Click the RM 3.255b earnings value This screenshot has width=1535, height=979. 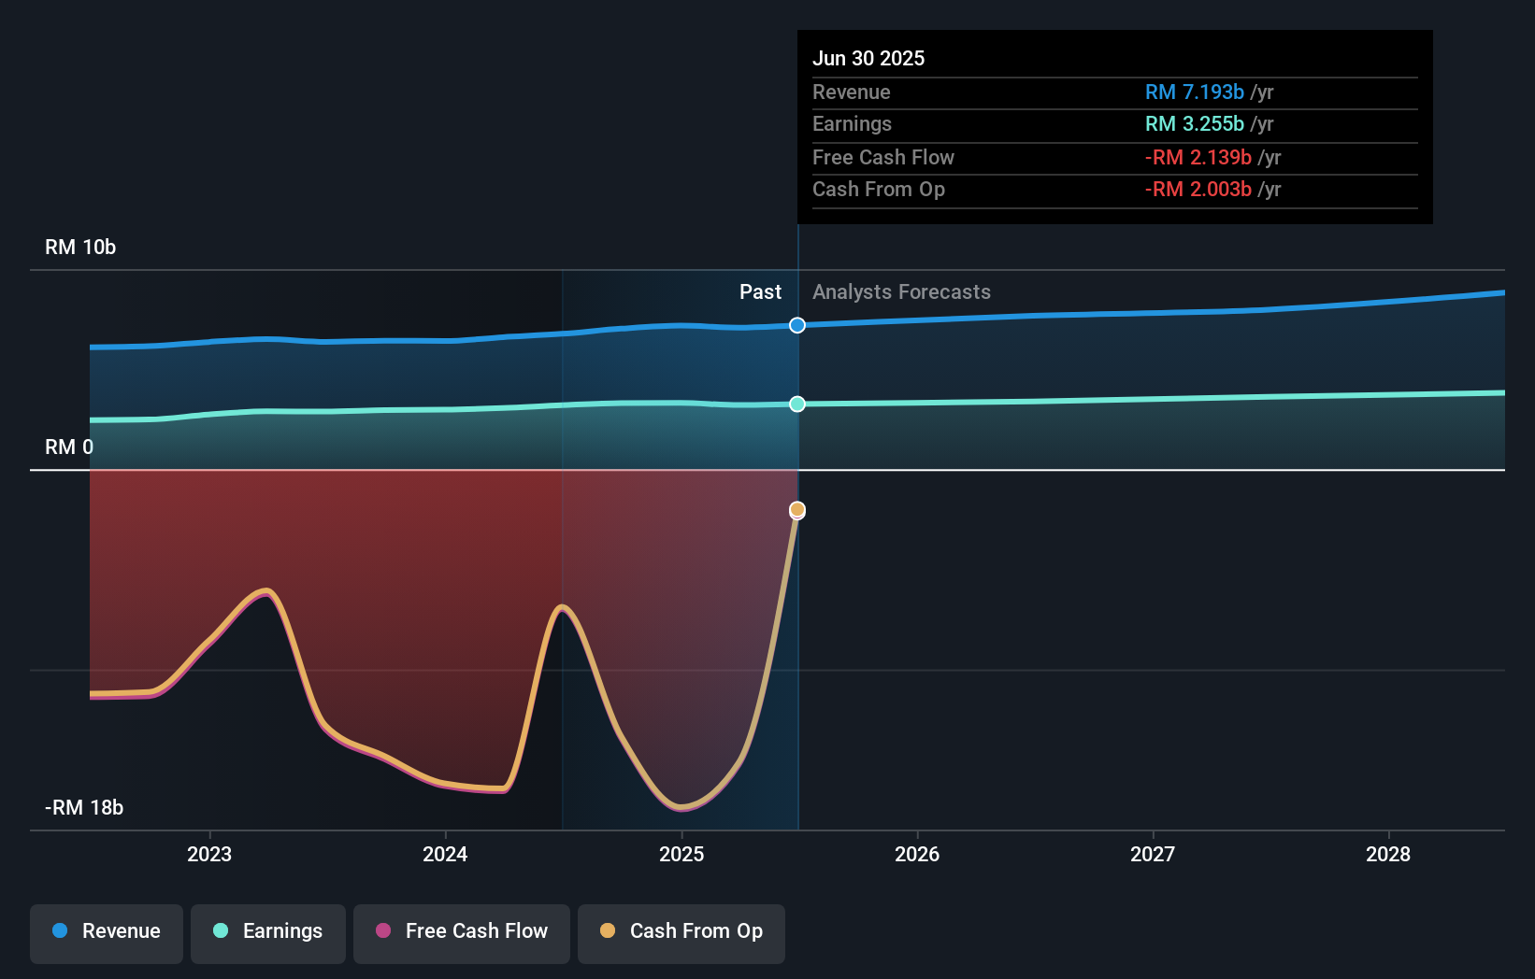tap(1195, 123)
